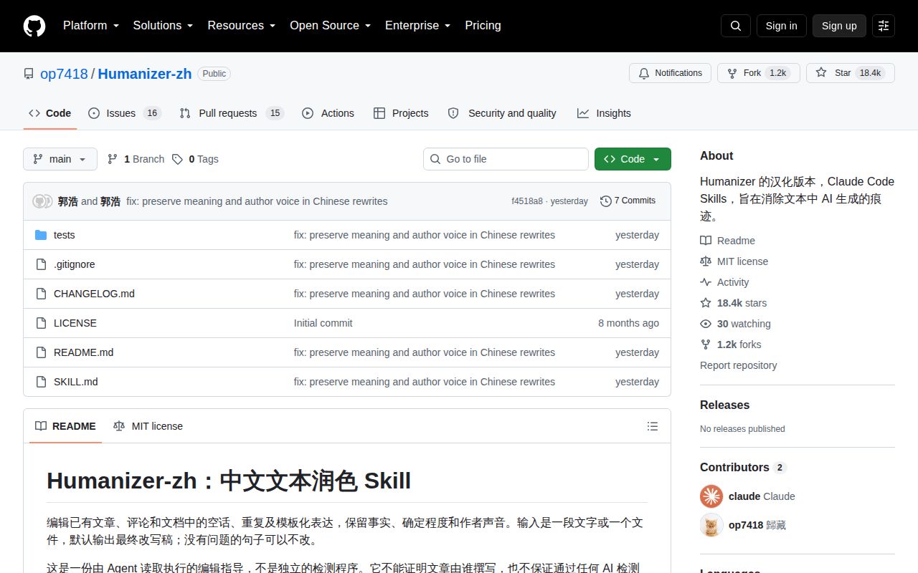
Task: Click the book icon beside Readme in About
Action: pyautogui.click(x=706, y=241)
